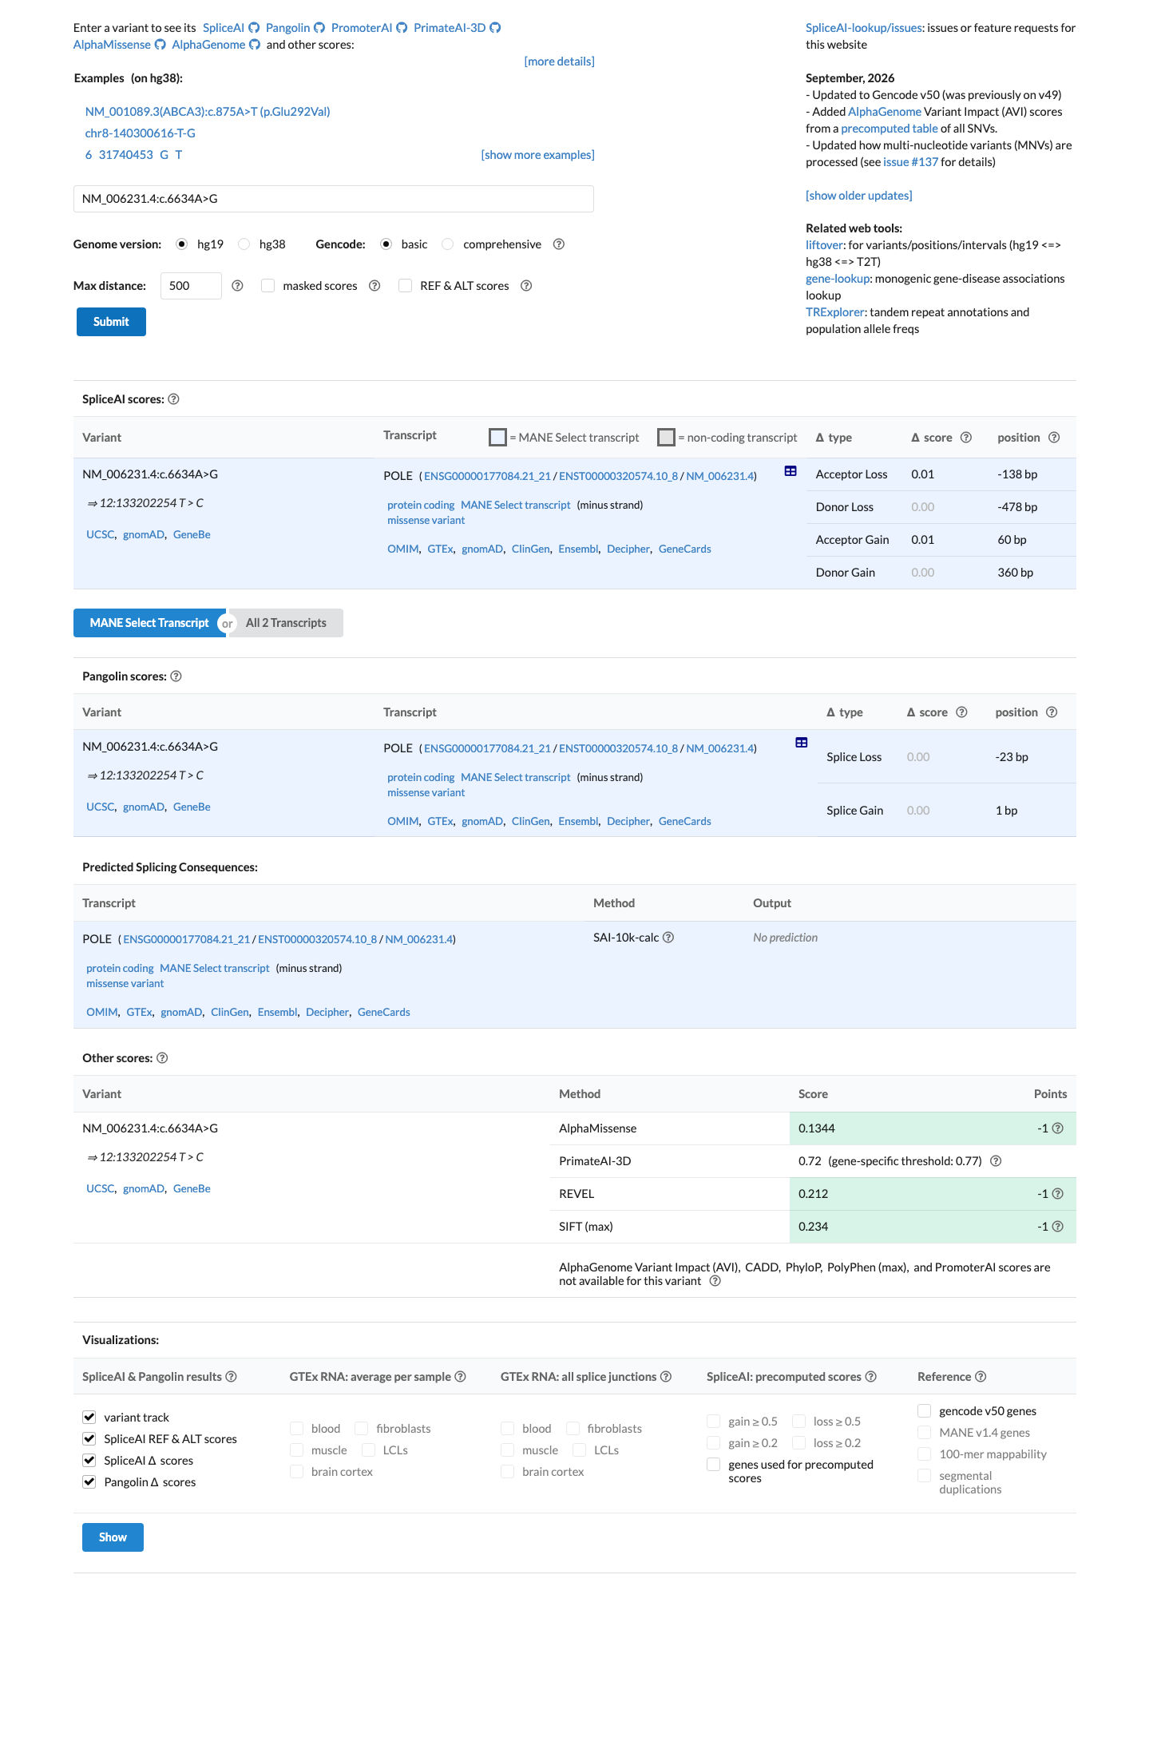Switch to All 2 Transcripts tab
The height and width of the screenshot is (1757, 1161).
click(286, 623)
